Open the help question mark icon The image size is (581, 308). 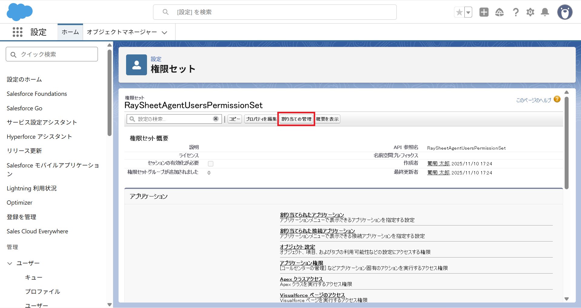pos(515,12)
